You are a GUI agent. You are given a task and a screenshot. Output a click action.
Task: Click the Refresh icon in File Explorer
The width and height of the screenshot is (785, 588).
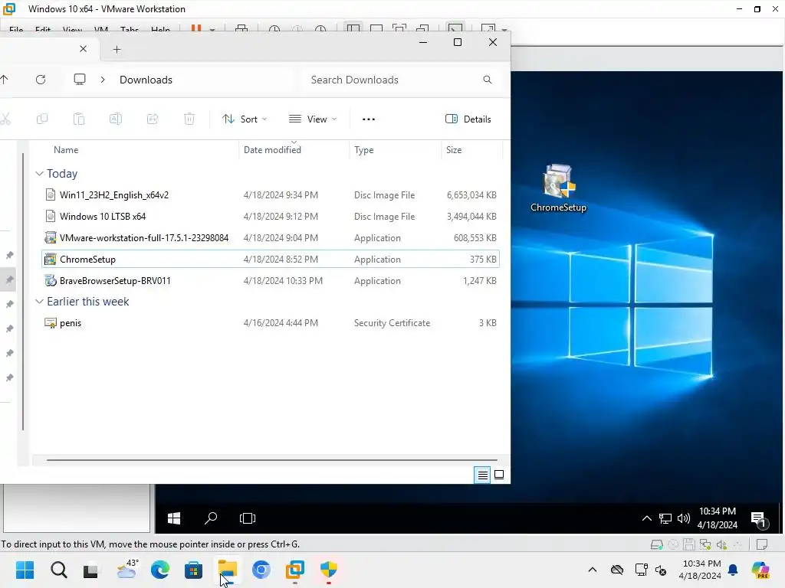(41, 80)
